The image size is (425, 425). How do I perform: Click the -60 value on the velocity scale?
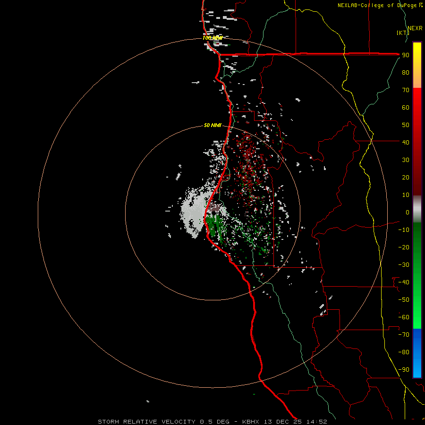(x=404, y=317)
